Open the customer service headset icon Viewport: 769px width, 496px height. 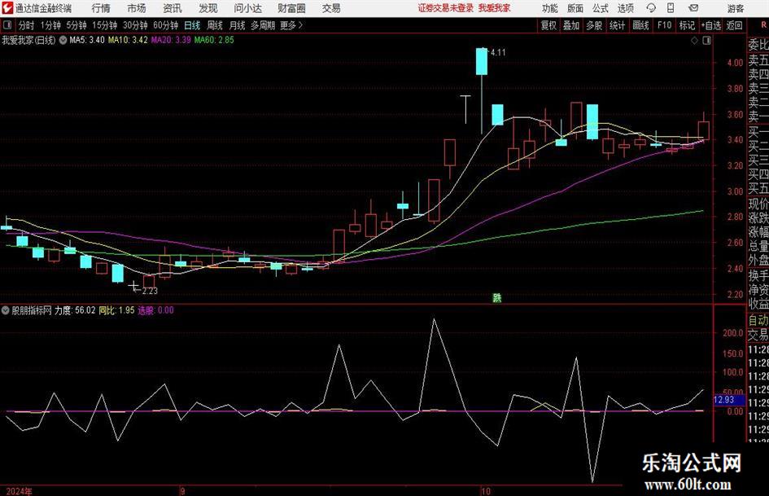651,8
